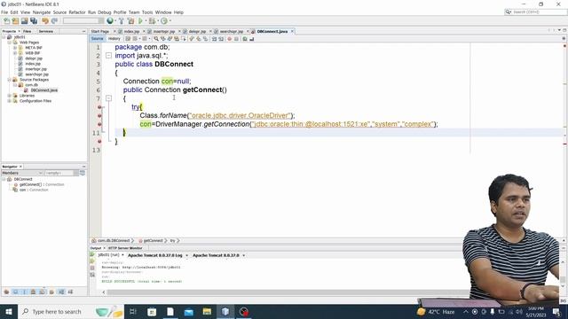
Task: Switch to the Files tab
Action: coord(28,32)
